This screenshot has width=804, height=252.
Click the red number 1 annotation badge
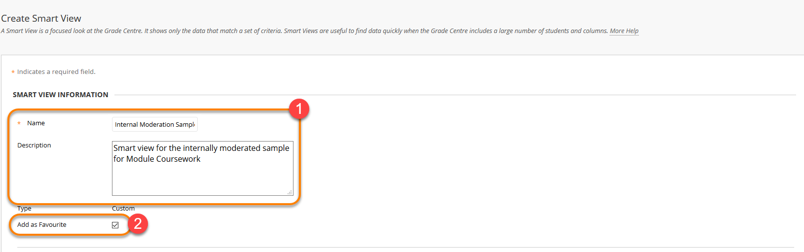299,108
